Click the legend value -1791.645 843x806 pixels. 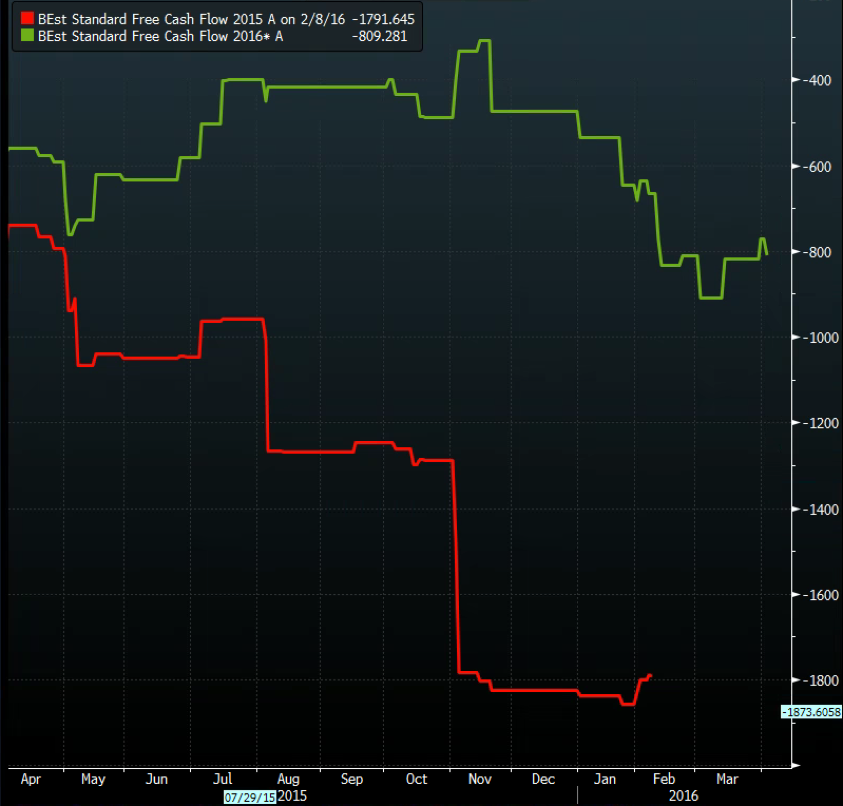384,20
